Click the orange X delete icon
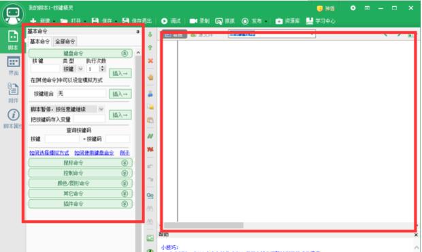The height and width of the screenshot is (252, 422). point(150,60)
